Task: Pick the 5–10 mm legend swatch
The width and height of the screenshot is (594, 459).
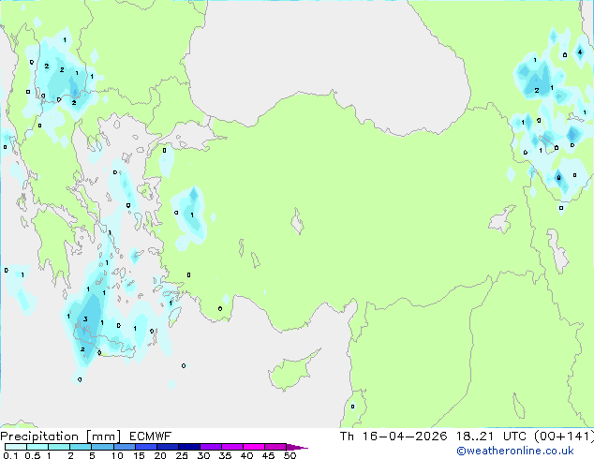Action: (102, 447)
